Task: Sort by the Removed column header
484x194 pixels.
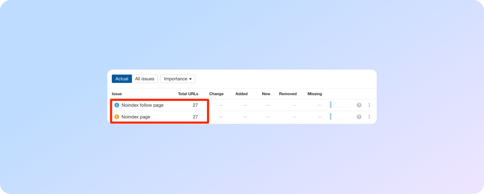Action: 288,94
